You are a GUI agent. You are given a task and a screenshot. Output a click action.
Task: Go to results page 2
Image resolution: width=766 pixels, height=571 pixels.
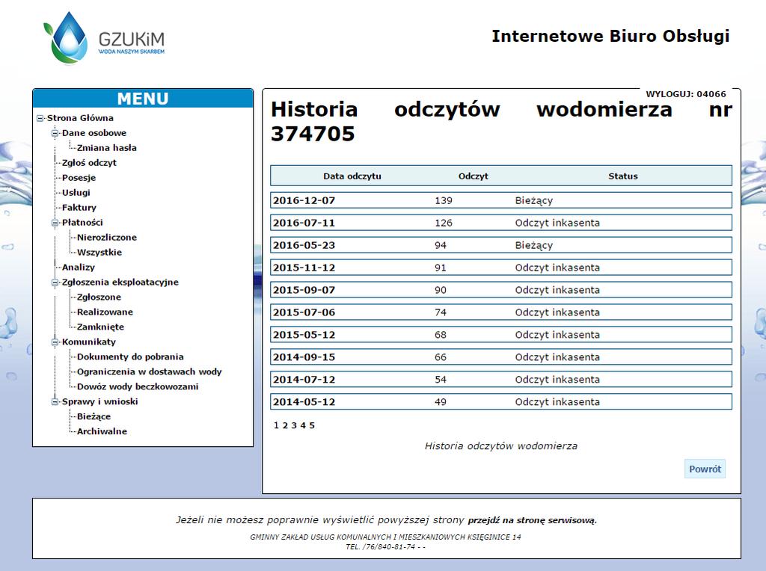(x=285, y=425)
